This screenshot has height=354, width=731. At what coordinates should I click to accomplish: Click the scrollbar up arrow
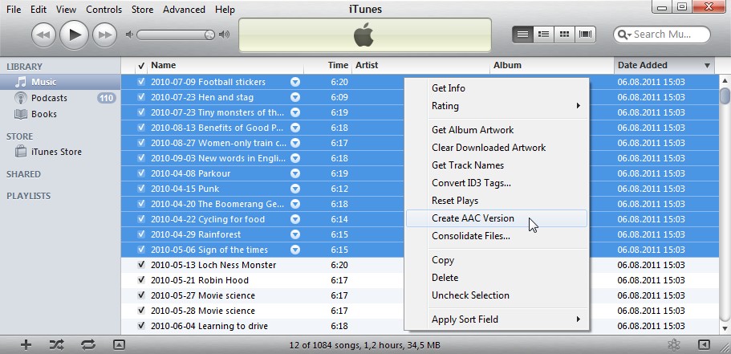725,81
